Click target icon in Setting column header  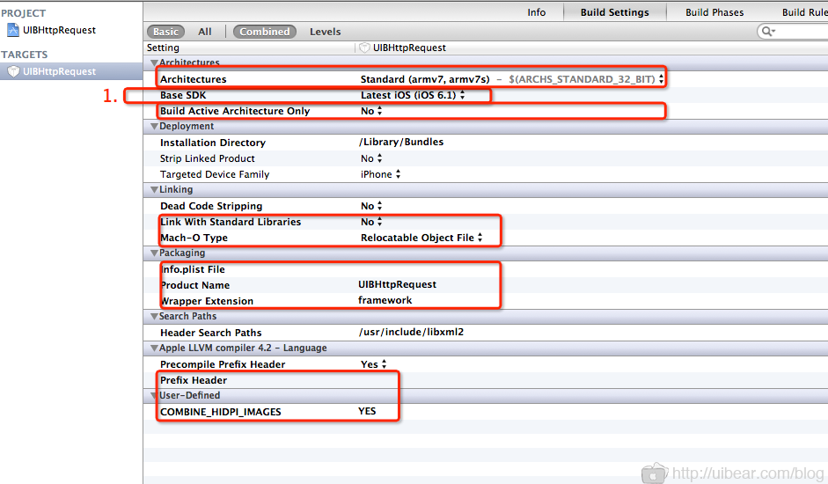364,48
